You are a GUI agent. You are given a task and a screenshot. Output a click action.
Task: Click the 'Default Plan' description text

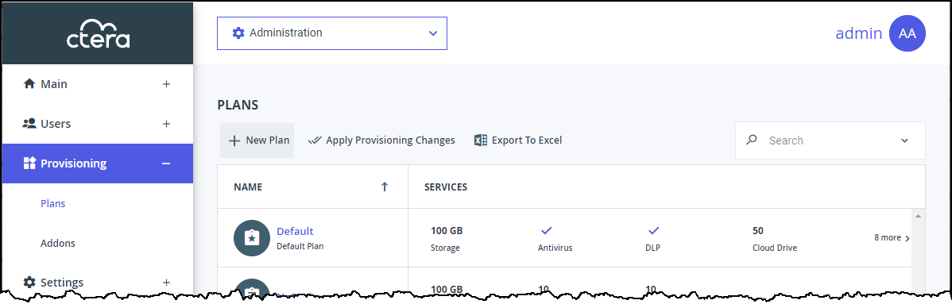[300, 246]
